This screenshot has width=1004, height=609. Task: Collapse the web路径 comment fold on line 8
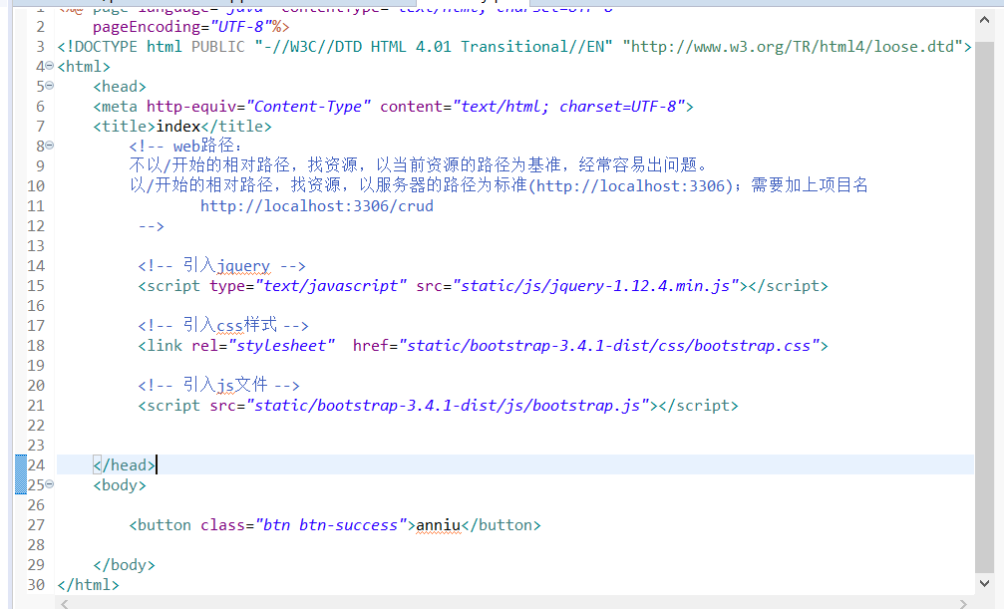[50, 146]
